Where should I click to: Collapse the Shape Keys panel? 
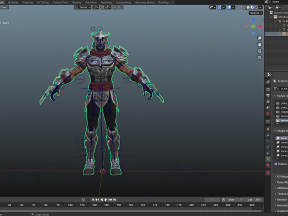pyautogui.click(x=275, y=131)
